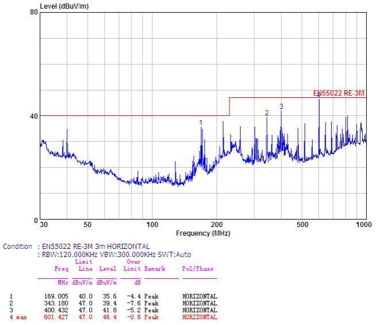Select table row 1 at 169.005 MHz

tap(114, 296)
